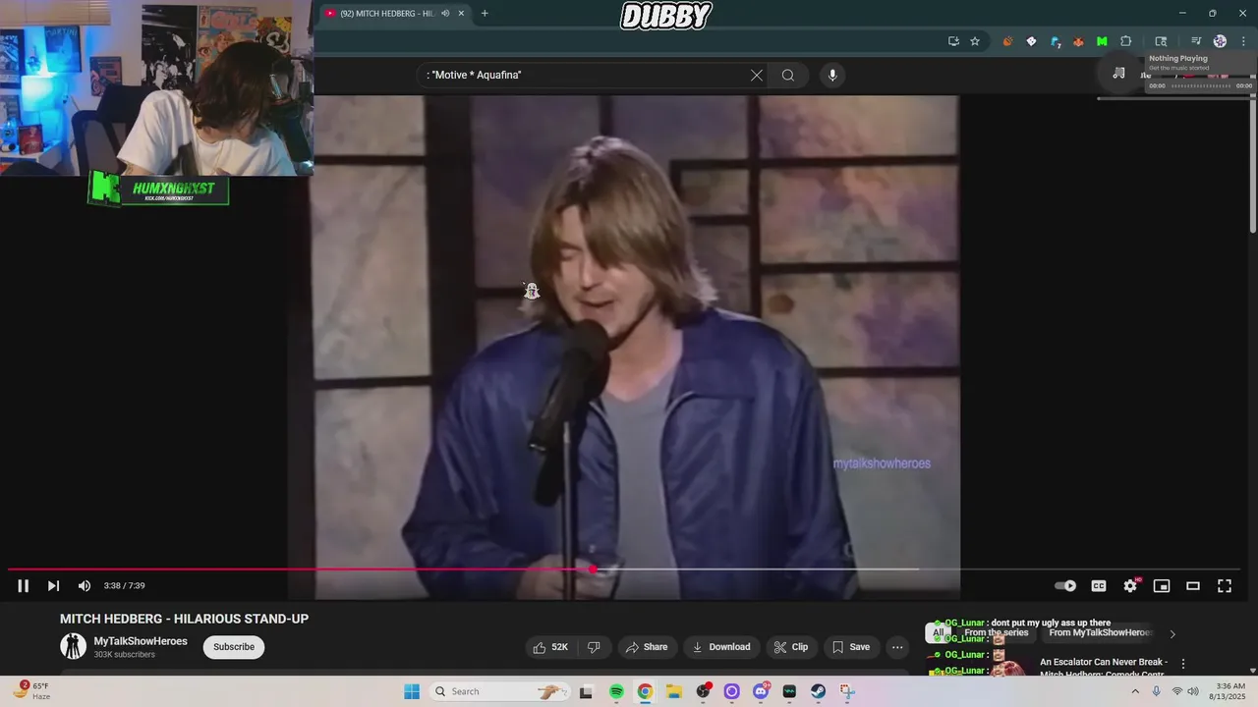The width and height of the screenshot is (1258, 707).
Task: Open Task View on taskbar
Action: (586, 691)
